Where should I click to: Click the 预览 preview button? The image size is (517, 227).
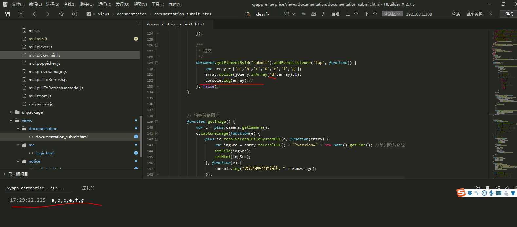tap(509, 14)
